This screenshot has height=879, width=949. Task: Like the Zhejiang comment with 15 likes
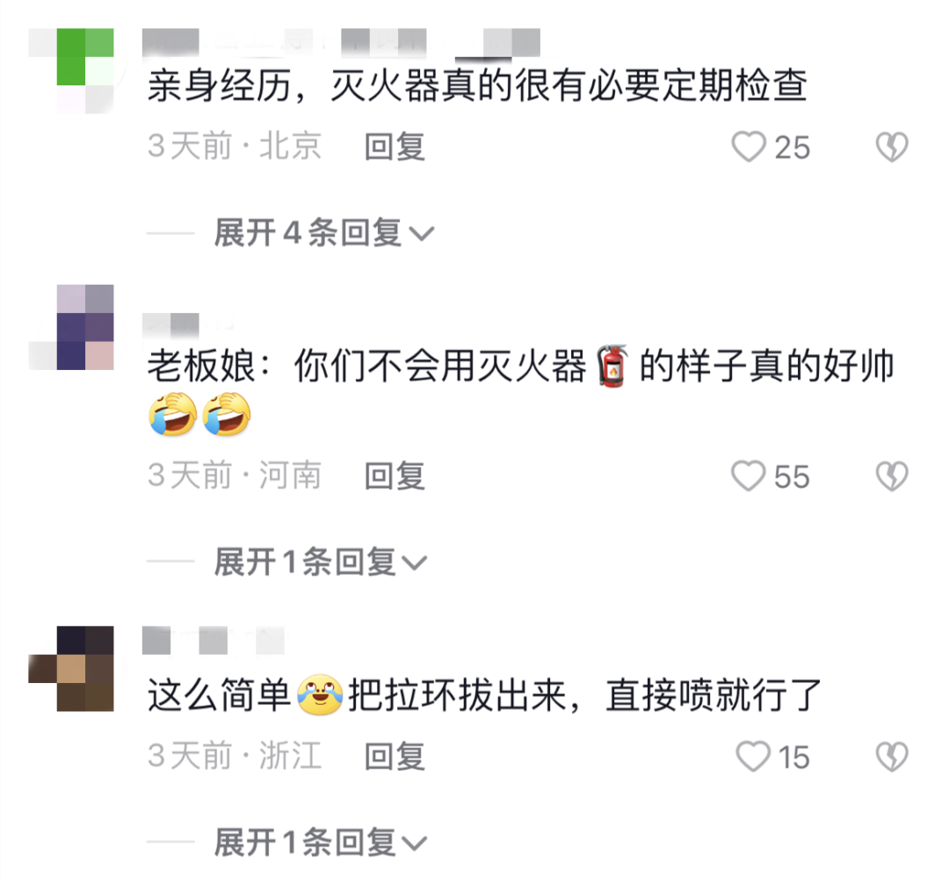[754, 757]
